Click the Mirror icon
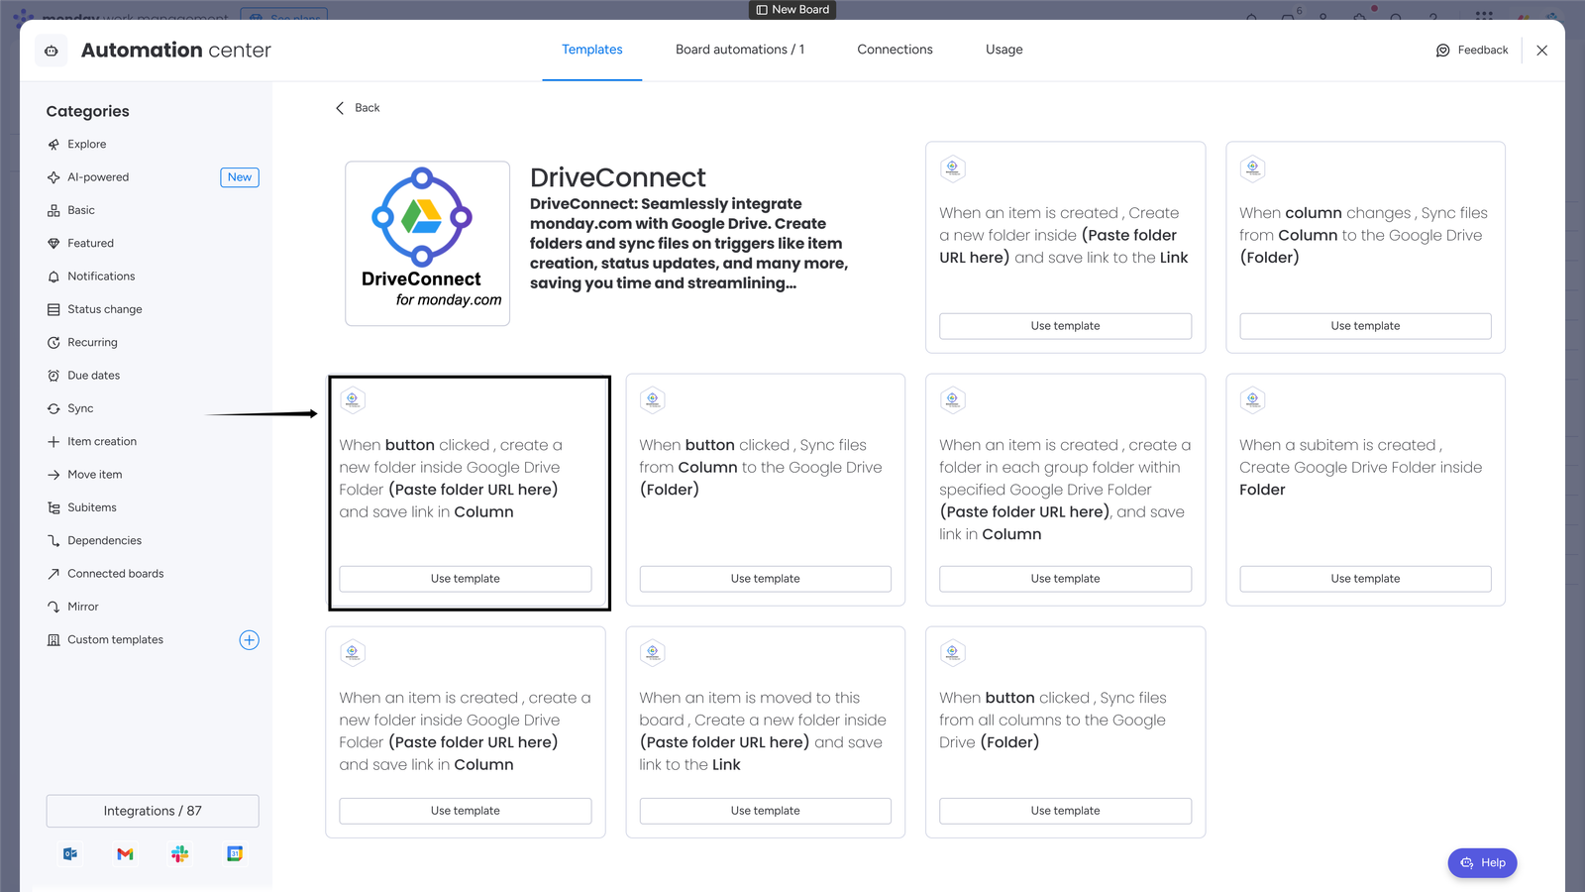Screen dimensions: 1585x892 [x=53, y=607]
